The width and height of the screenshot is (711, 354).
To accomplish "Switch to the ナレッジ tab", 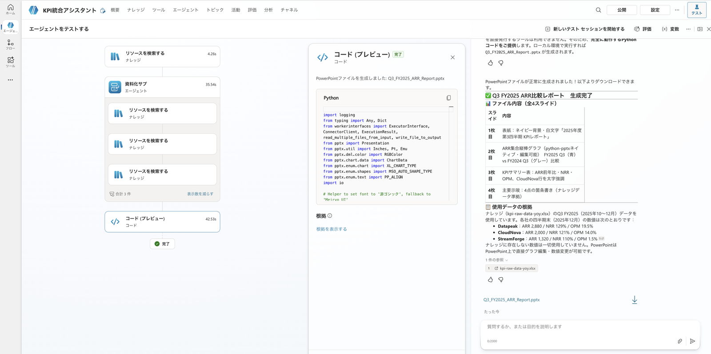I will click(x=136, y=10).
